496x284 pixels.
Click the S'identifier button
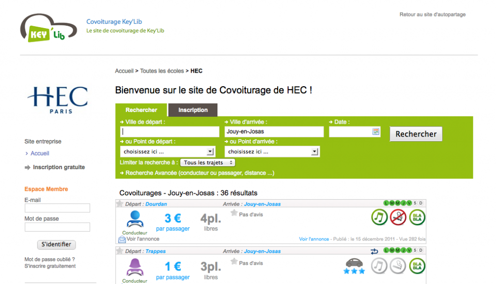pos(56,244)
